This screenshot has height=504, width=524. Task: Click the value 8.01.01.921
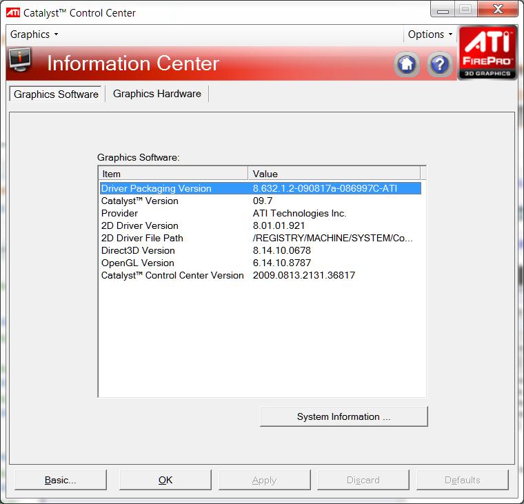[x=279, y=225]
